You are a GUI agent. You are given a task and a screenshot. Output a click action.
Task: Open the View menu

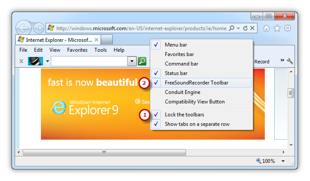click(55, 50)
